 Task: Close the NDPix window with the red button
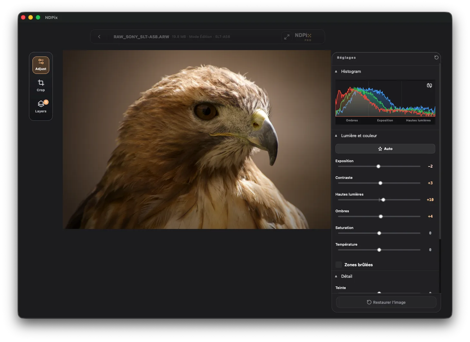point(23,17)
